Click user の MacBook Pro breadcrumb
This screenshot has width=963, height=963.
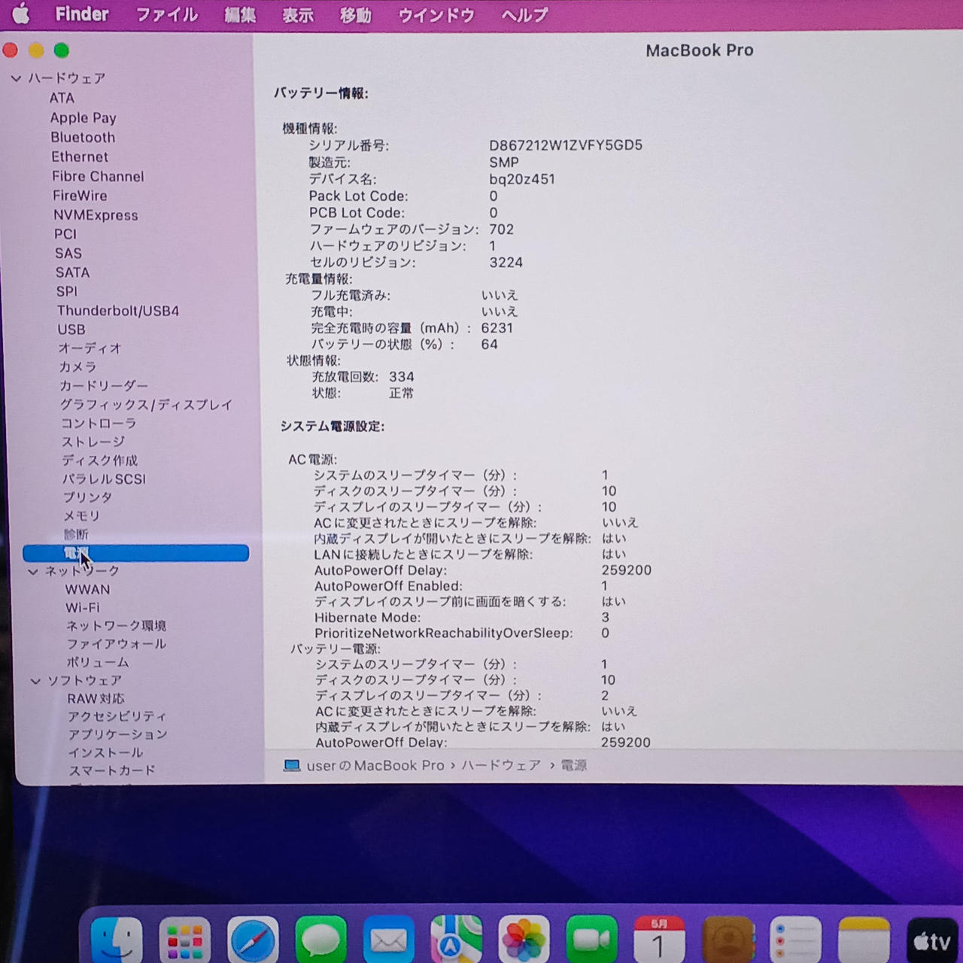(x=375, y=765)
